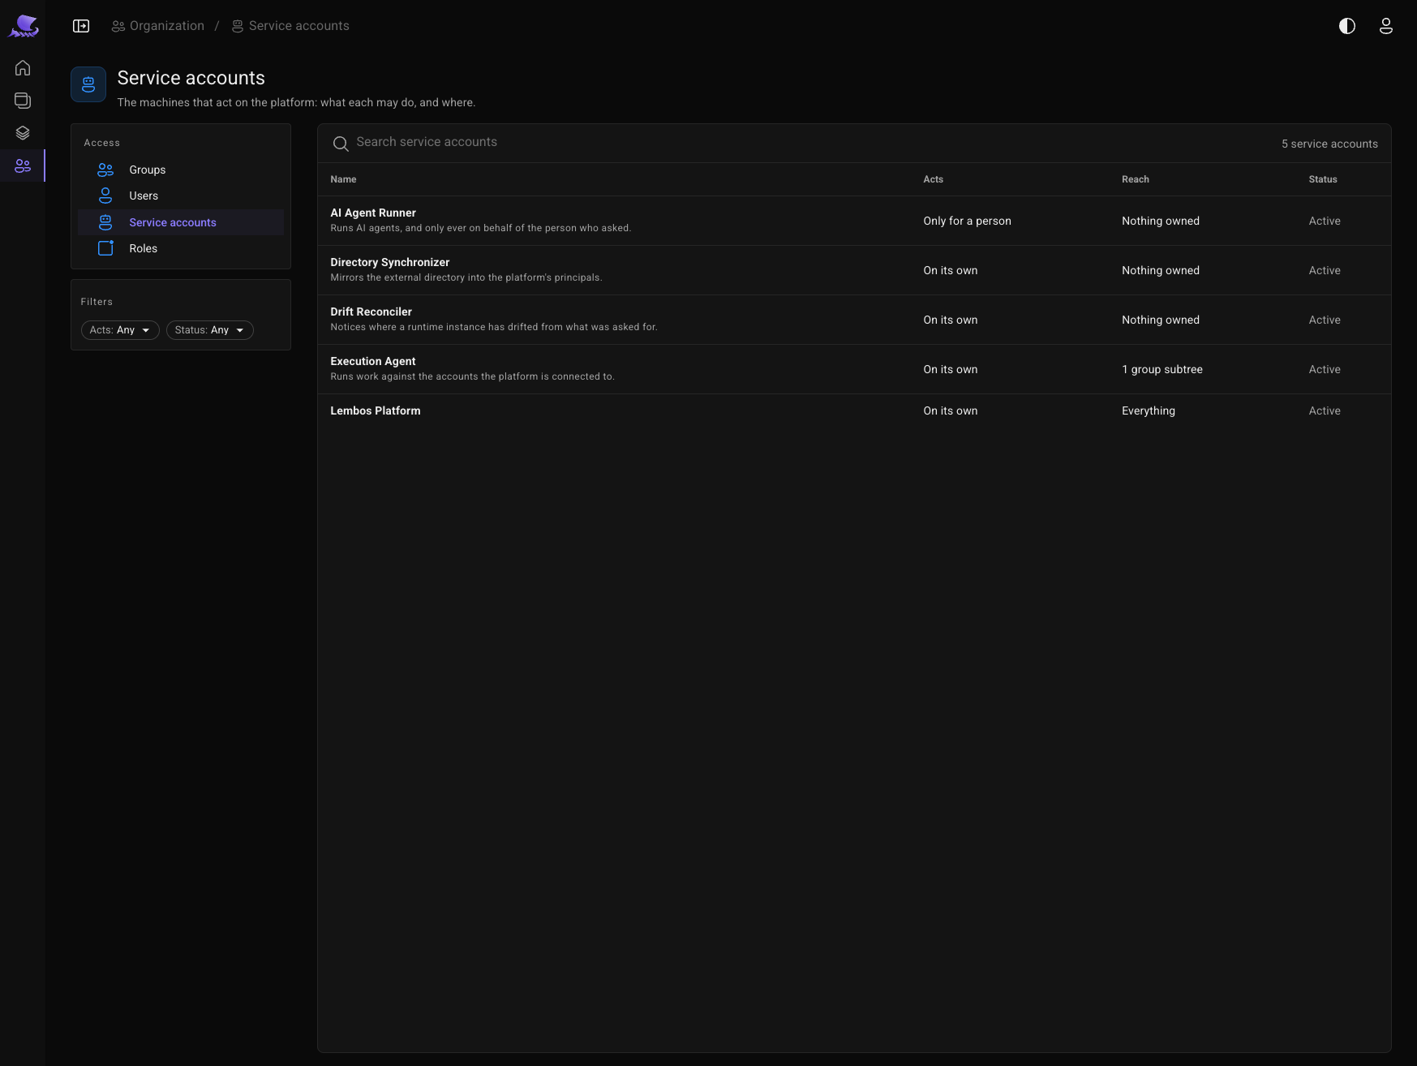1417x1066 pixels.
Task: Open the stacked windows icon in left rail
Action: (23, 101)
